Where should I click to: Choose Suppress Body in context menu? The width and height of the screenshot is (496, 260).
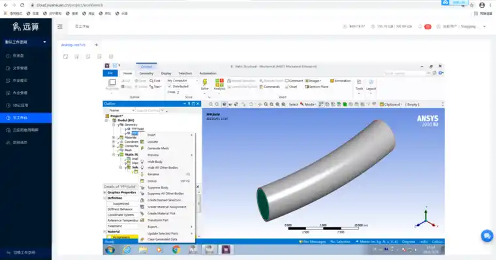(167, 187)
